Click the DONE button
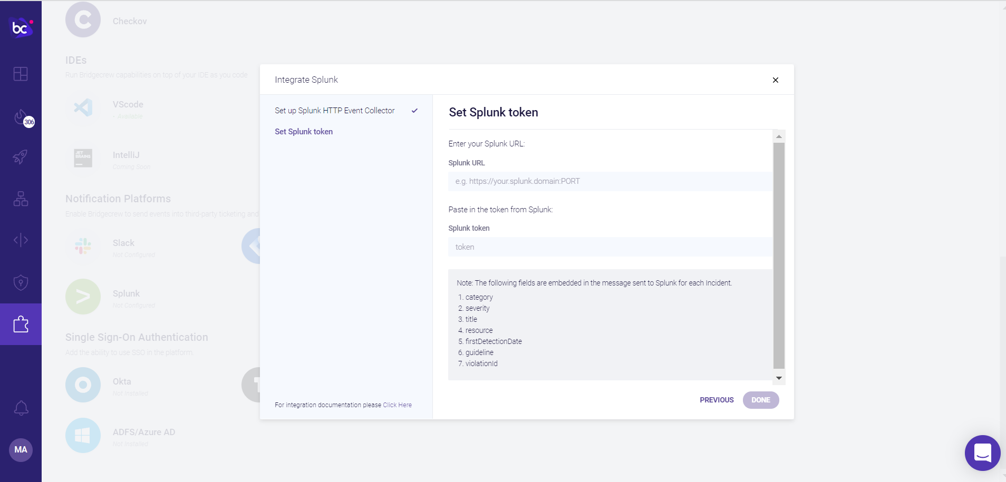This screenshot has height=482, width=1006. (x=760, y=400)
